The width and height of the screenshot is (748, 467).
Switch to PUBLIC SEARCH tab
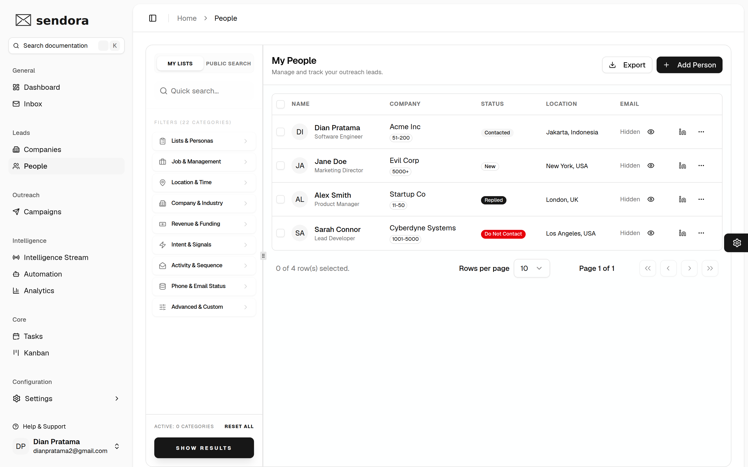point(228,63)
